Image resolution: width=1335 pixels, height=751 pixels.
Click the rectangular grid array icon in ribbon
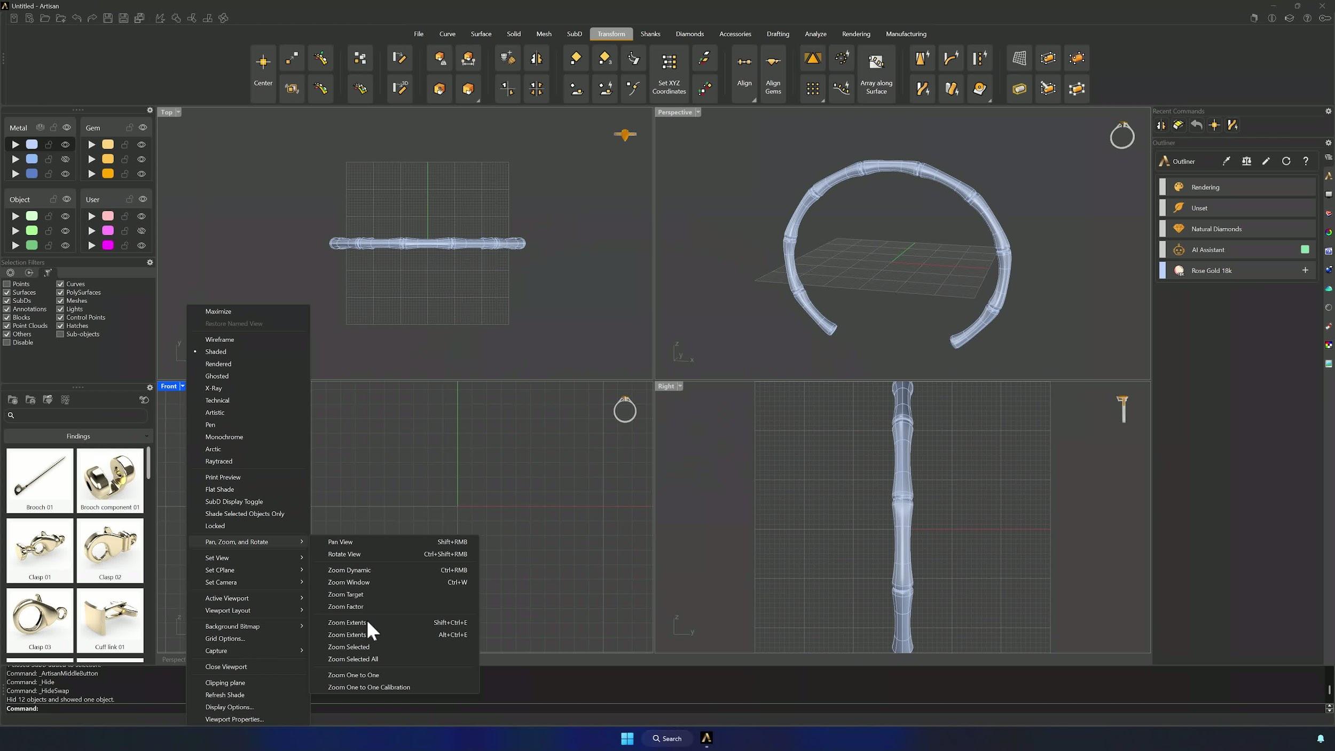tap(813, 89)
